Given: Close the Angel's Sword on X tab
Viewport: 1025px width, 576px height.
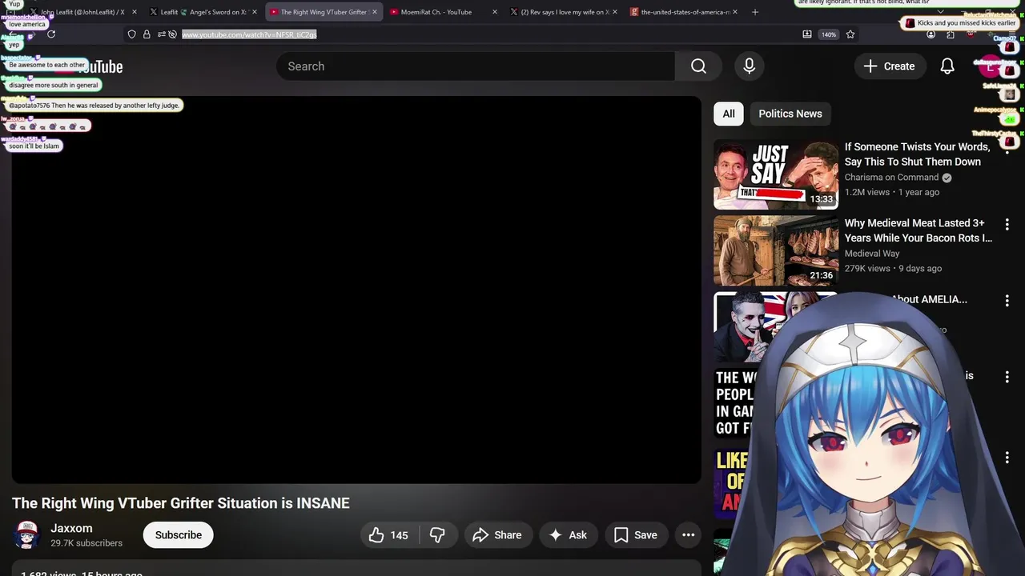Looking at the screenshot, I should [x=255, y=12].
